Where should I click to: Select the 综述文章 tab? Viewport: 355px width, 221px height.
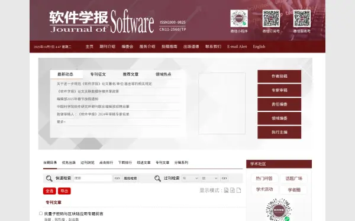coord(144,163)
